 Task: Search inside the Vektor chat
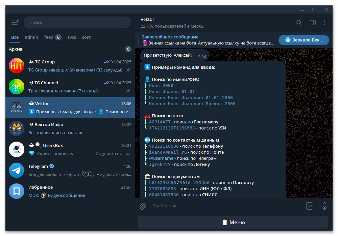(x=299, y=23)
